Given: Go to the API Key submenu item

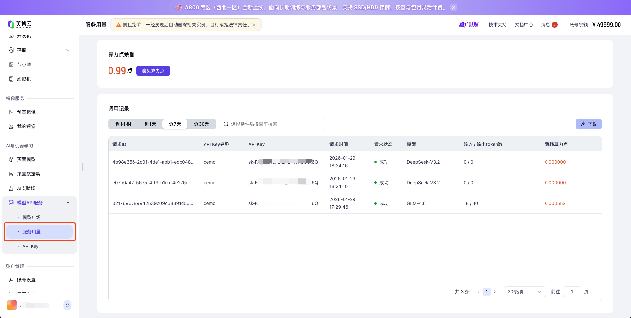Looking at the screenshot, I should [x=30, y=246].
